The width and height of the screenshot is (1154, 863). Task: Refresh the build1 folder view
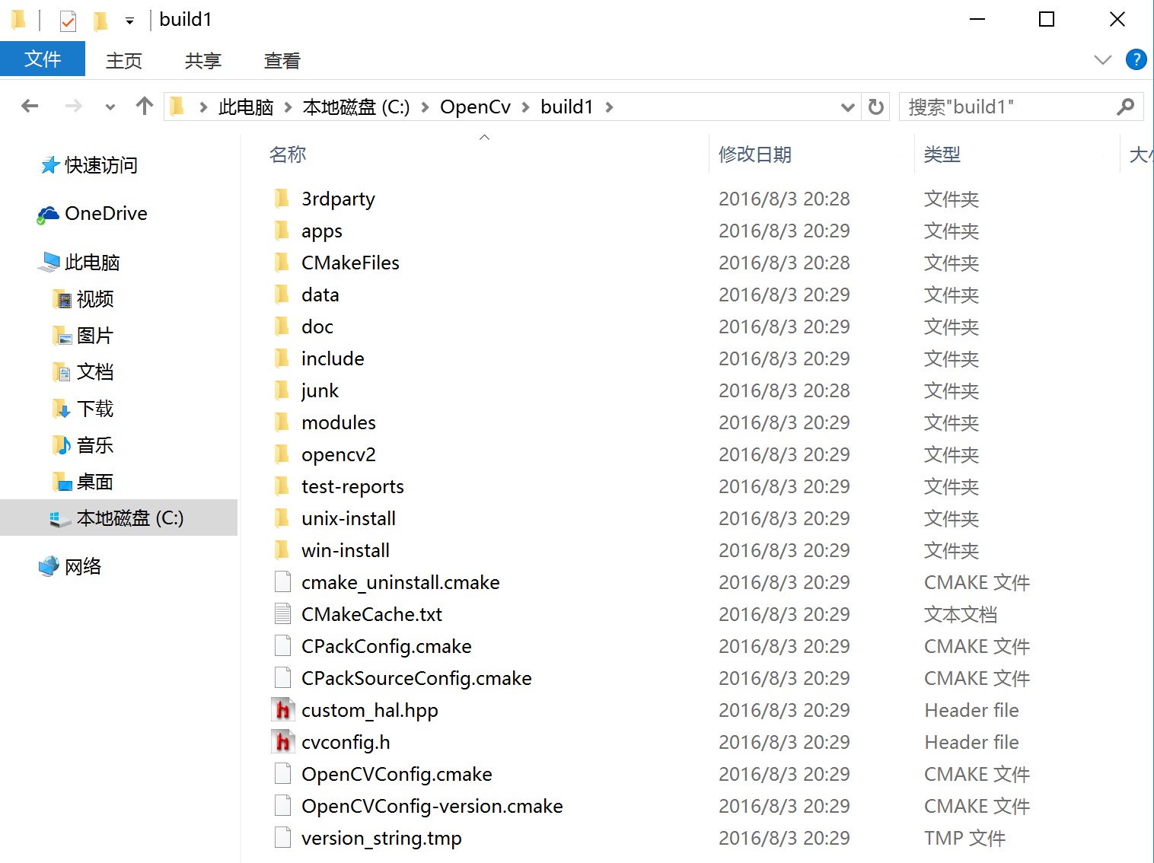pyautogui.click(x=876, y=107)
